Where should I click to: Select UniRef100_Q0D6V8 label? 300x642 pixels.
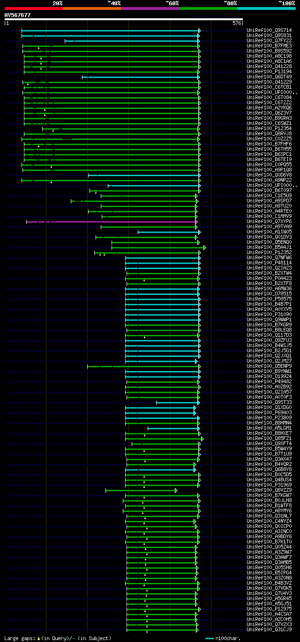point(269,175)
